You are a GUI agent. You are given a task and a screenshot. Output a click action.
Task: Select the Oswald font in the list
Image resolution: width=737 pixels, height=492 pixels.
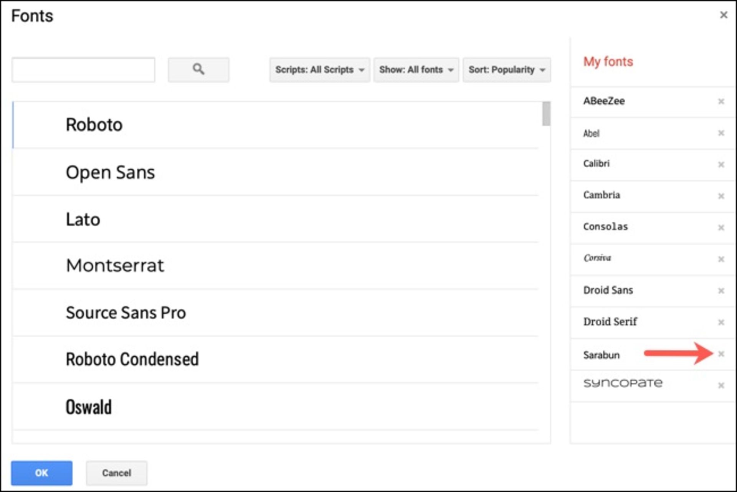pos(89,407)
